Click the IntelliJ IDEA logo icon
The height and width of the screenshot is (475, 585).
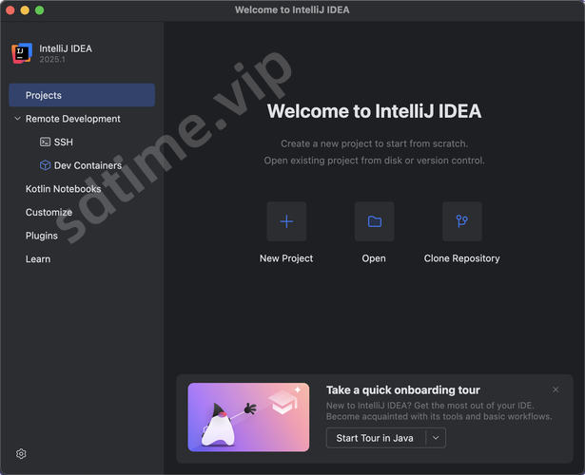pos(22,53)
